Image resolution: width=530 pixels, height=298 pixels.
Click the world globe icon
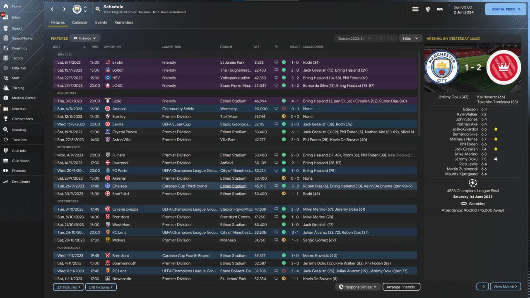click(x=428, y=9)
